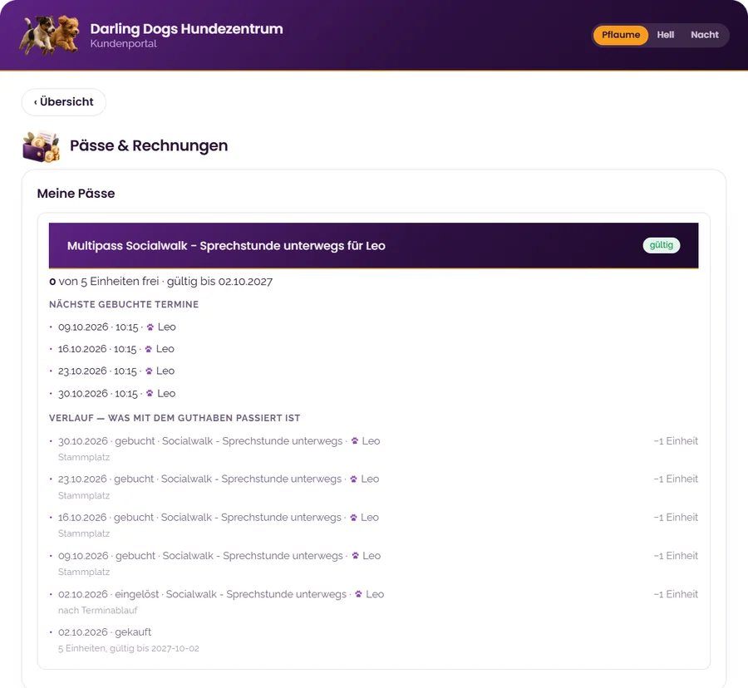Click the wallet icon beside Pässe & Rechnungen

42,146
